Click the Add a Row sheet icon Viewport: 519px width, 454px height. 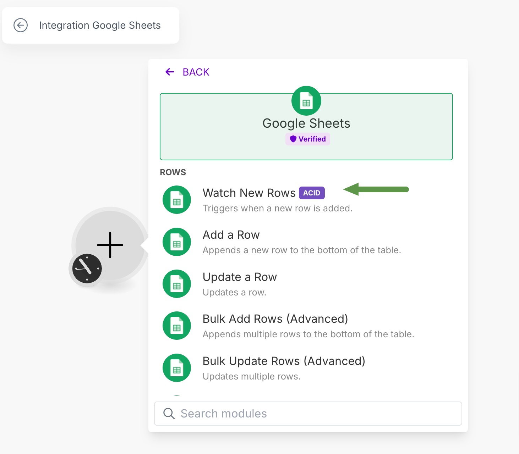(x=177, y=242)
